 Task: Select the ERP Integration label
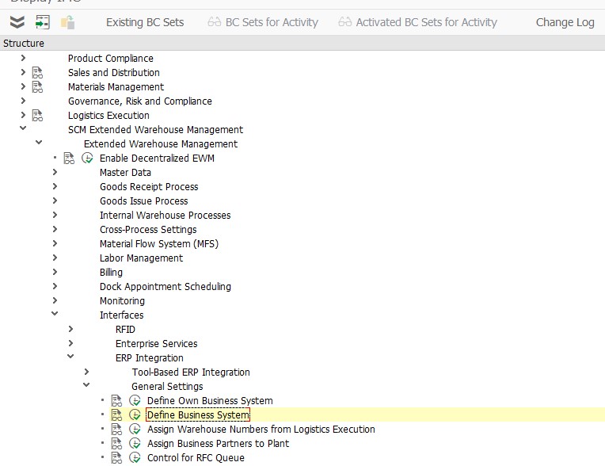pyautogui.click(x=150, y=358)
